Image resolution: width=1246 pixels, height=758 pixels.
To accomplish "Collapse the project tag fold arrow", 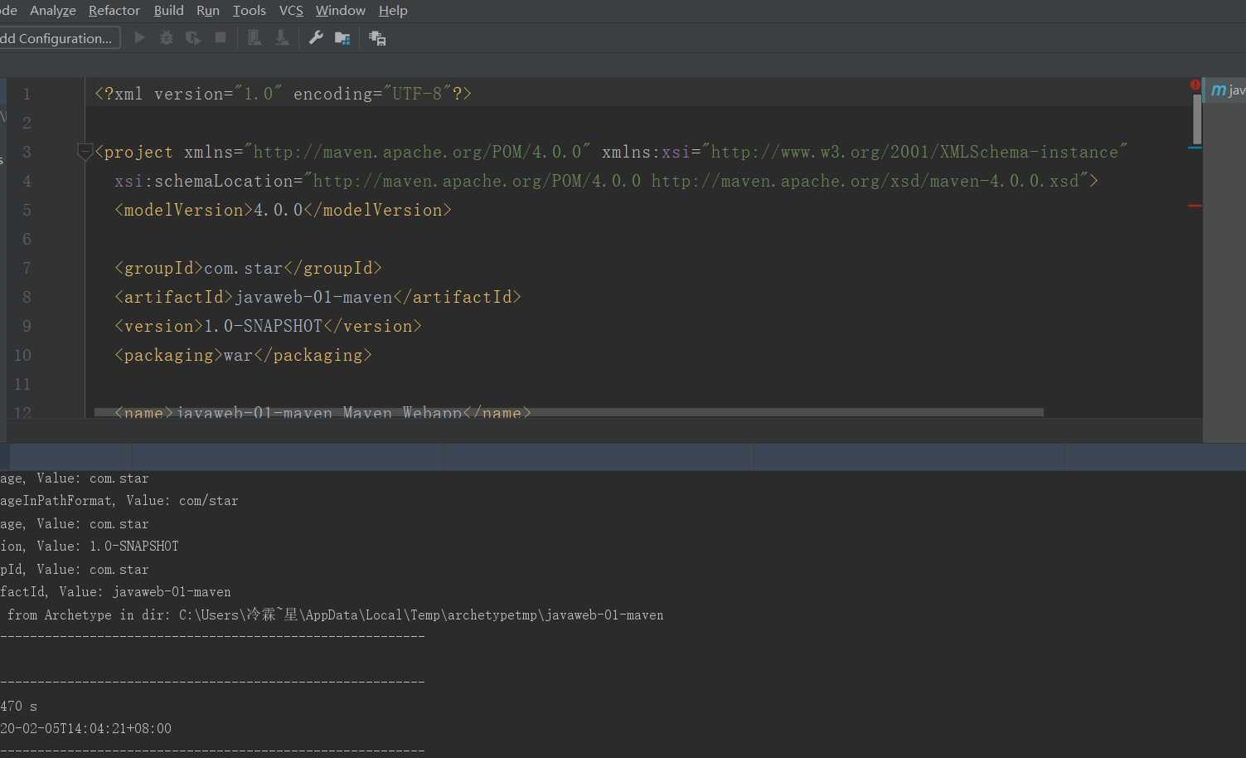I will tap(85, 152).
